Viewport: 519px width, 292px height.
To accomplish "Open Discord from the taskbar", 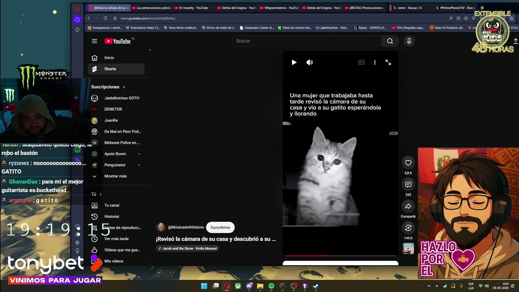I will tap(249, 286).
